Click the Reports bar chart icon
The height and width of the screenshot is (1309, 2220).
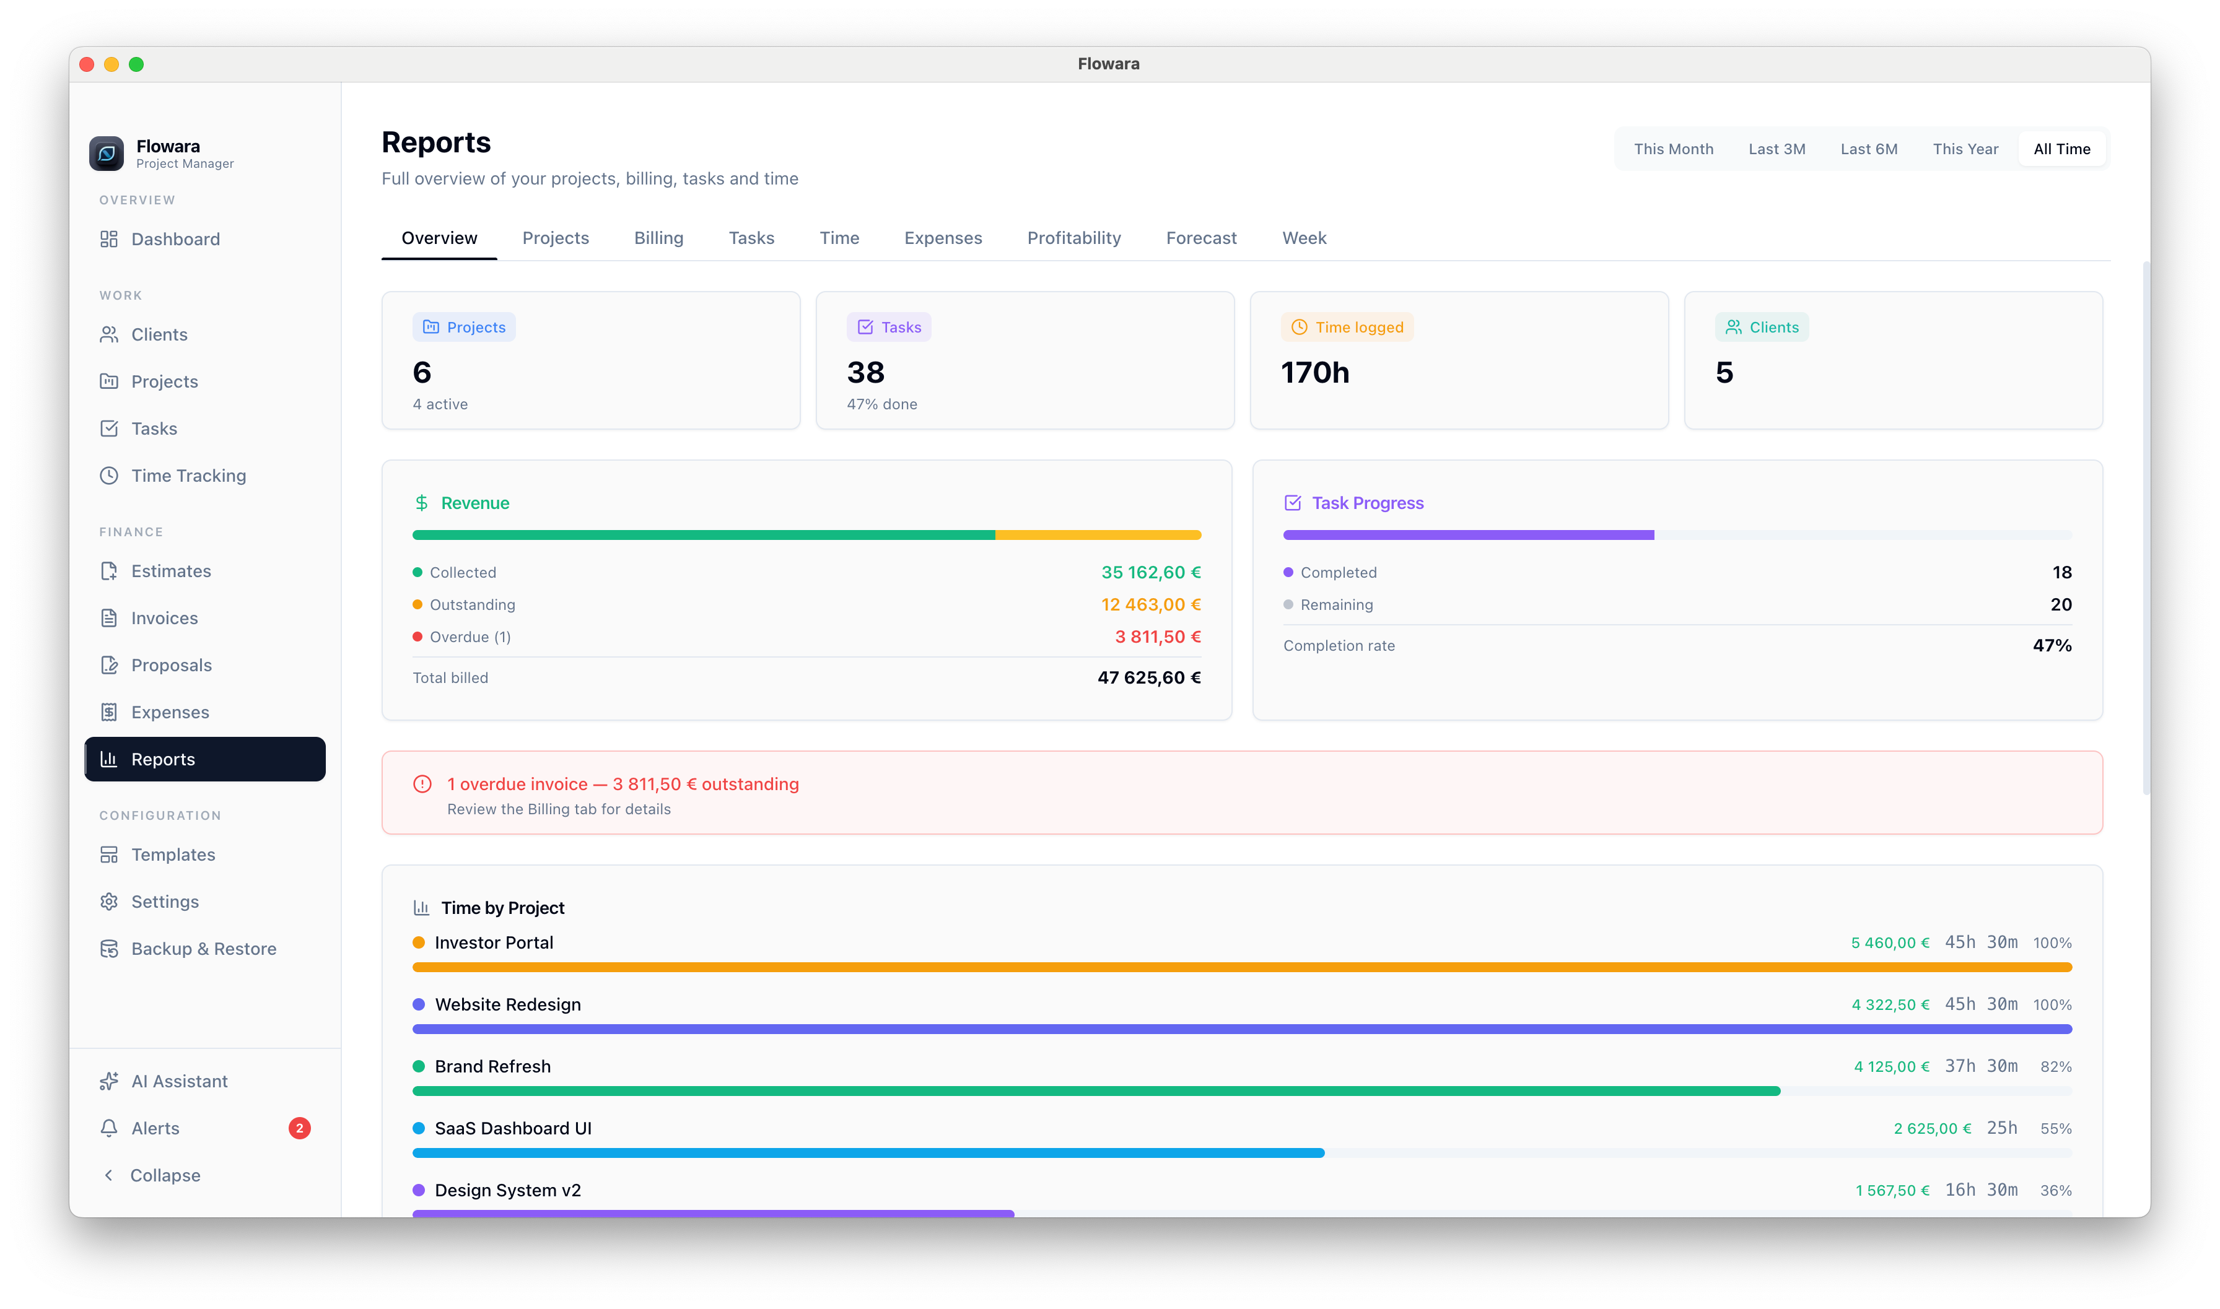click(108, 760)
